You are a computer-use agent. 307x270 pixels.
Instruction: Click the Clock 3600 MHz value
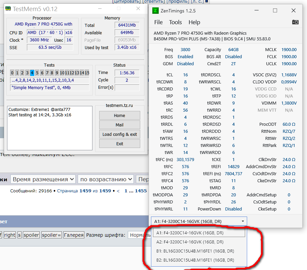(x=39, y=40)
